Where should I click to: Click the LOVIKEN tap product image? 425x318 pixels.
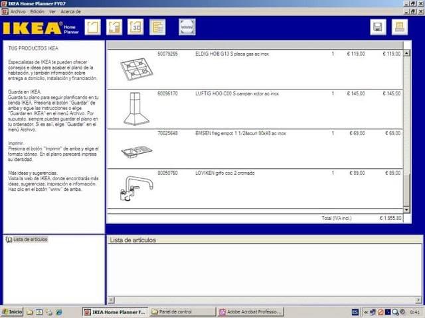click(x=136, y=188)
